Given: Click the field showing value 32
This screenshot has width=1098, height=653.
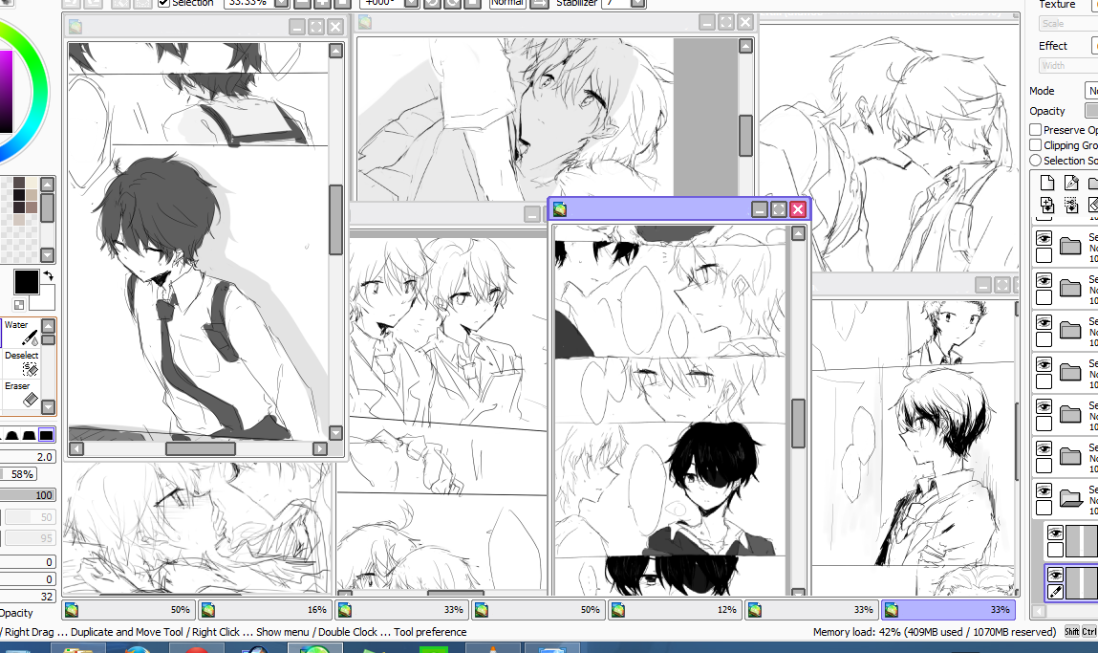Looking at the screenshot, I should point(28,597).
